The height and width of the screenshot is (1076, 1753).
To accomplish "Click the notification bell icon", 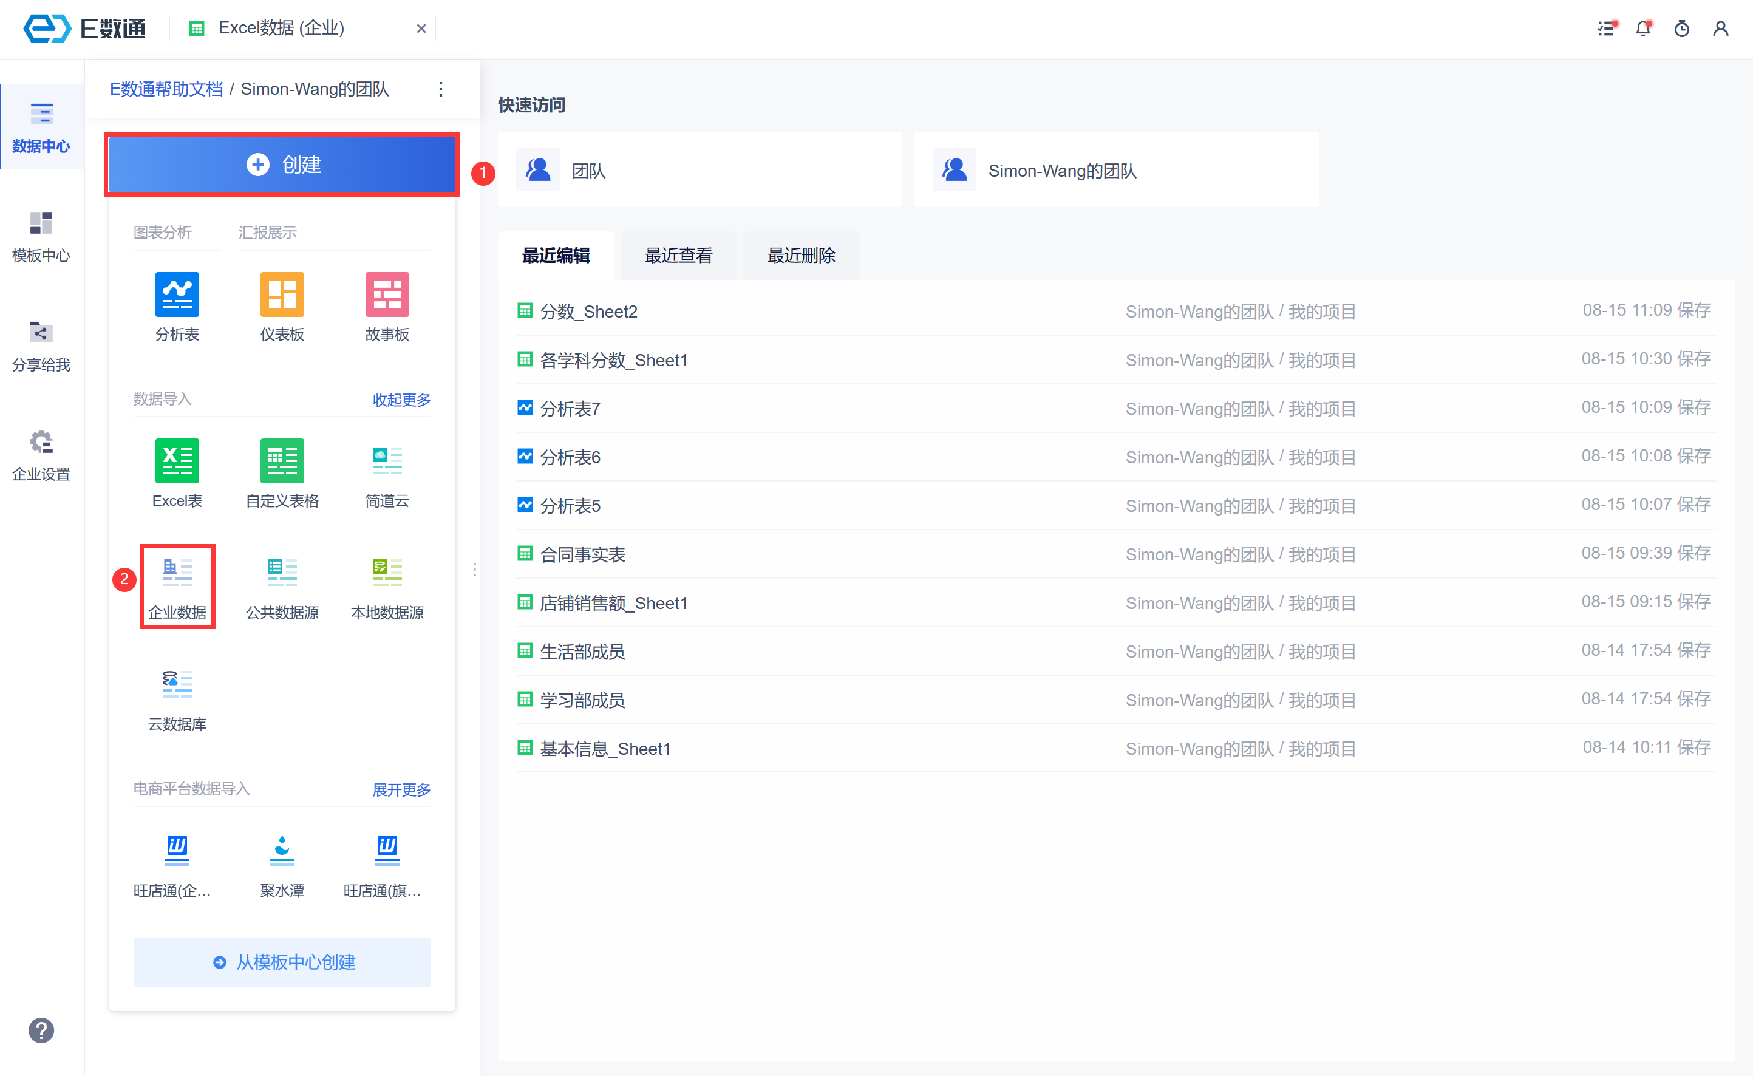I will click(x=1642, y=29).
